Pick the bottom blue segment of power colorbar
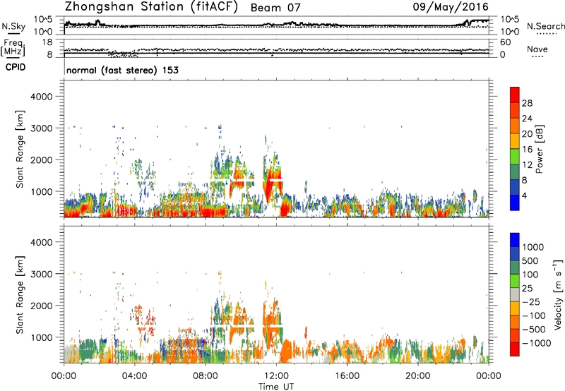565x391 pixels. 515,203
